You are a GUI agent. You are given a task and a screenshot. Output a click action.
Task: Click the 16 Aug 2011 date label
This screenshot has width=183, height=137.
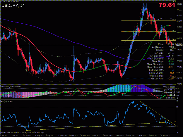39,136
